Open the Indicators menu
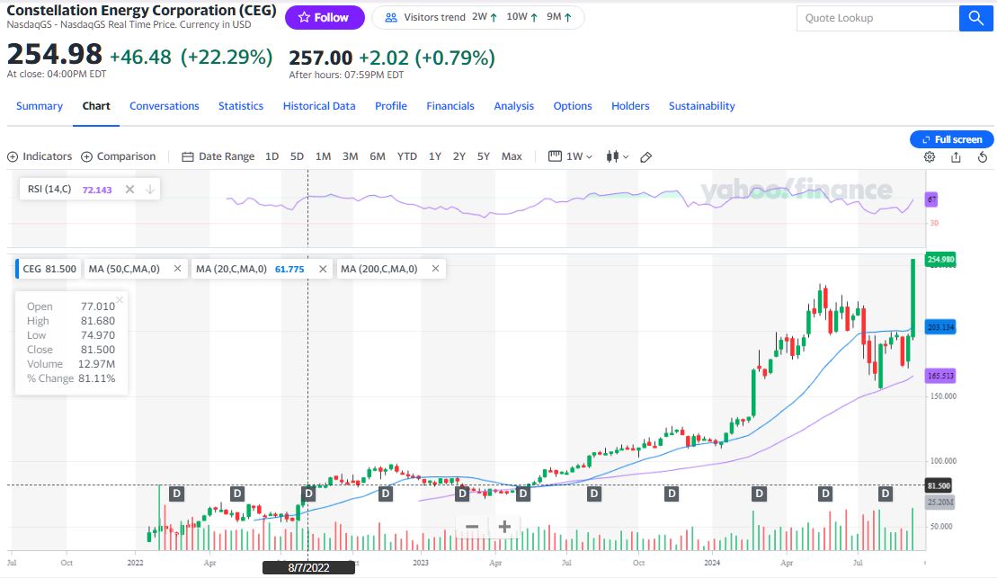Viewport: 997px width, 578px height. click(x=40, y=156)
